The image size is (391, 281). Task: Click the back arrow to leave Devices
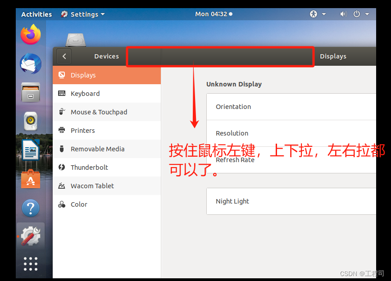click(x=64, y=56)
